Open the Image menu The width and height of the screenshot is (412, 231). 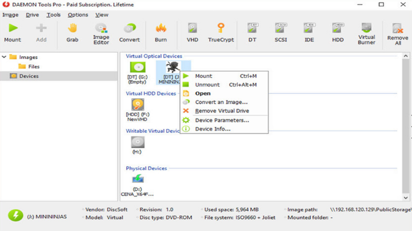(x=10, y=15)
